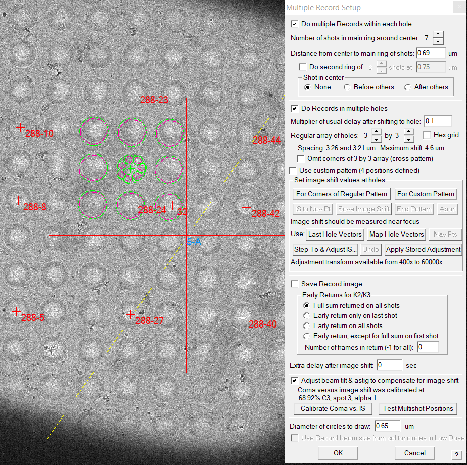Select None for shot in center
The height and width of the screenshot is (465, 467).
308,87
